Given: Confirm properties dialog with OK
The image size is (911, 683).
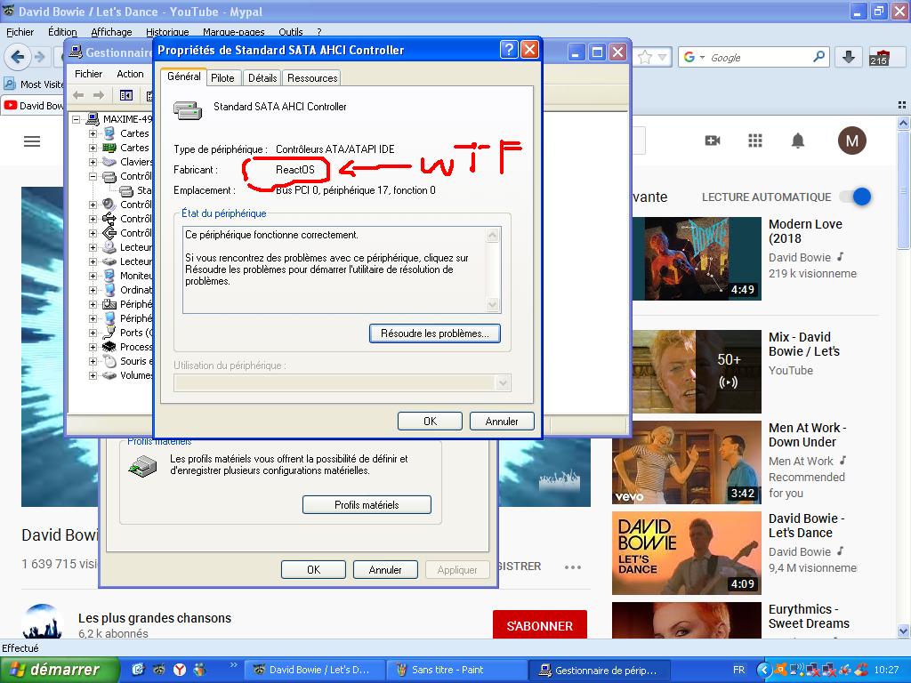Looking at the screenshot, I should (430, 421).
